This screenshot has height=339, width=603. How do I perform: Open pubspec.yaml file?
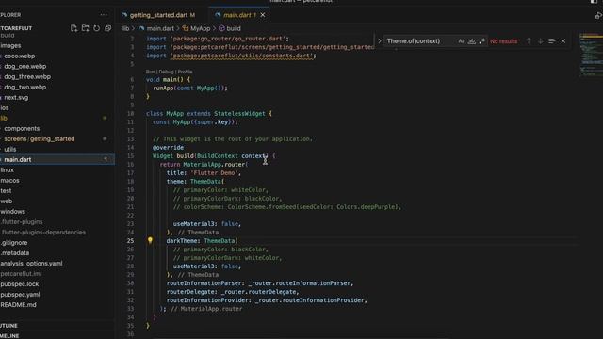point(20,295)
